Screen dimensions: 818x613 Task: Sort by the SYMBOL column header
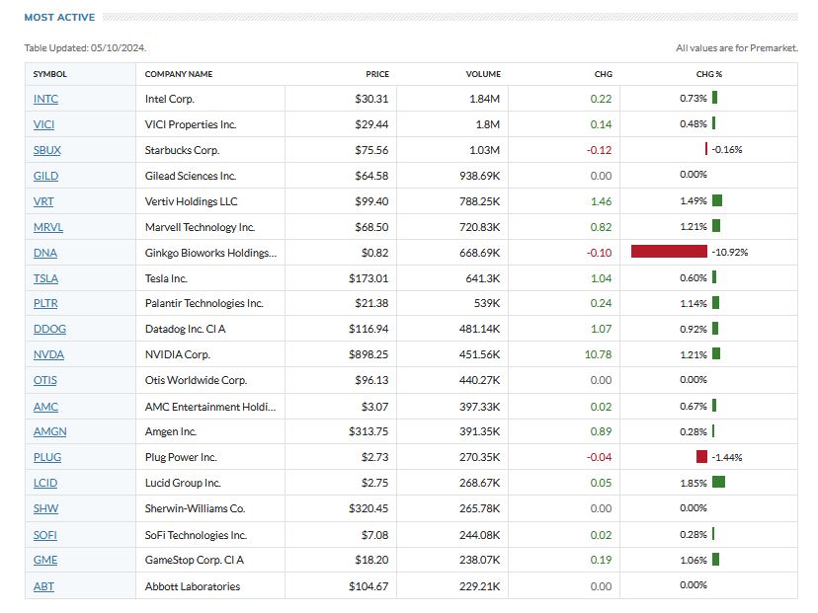49,74
